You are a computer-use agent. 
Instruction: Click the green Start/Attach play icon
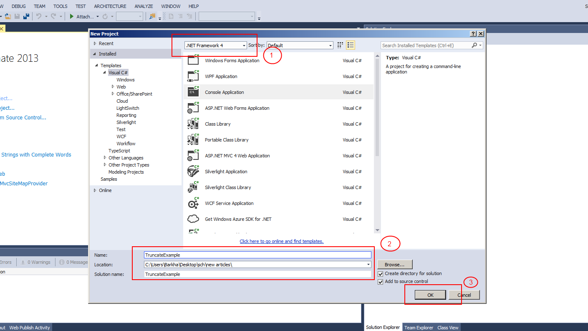[72, 16]
